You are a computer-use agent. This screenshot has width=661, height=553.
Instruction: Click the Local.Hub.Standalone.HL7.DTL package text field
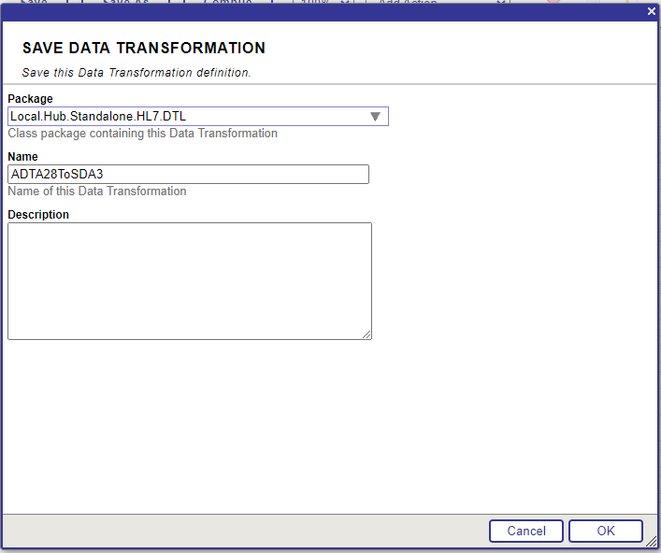pos(187,117)
